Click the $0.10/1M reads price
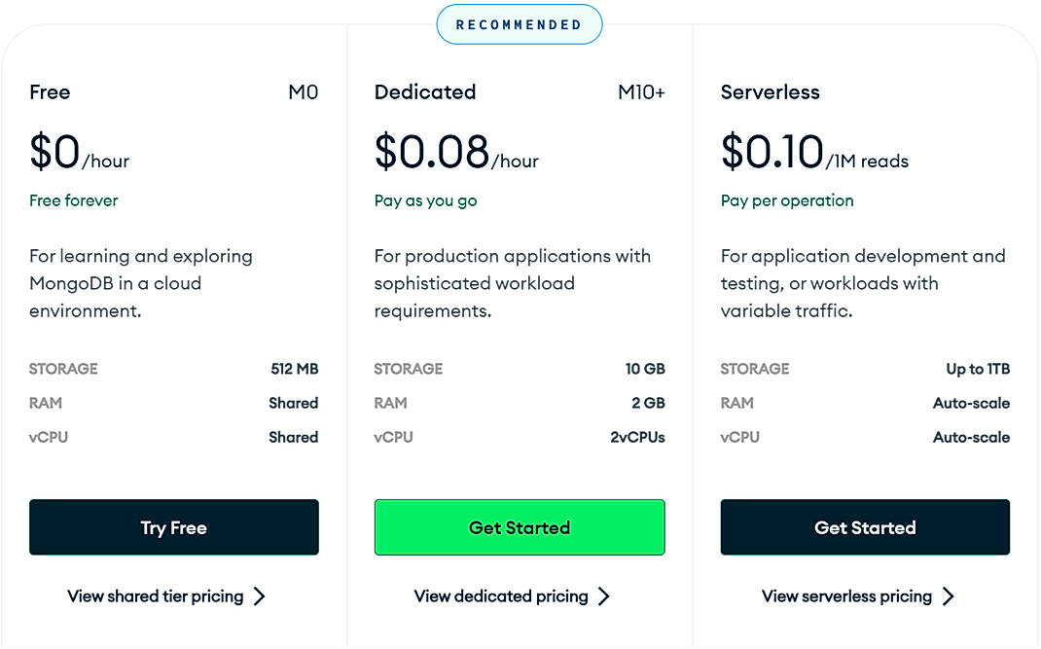Screen dimensions: 1041x649 [813, 153]
